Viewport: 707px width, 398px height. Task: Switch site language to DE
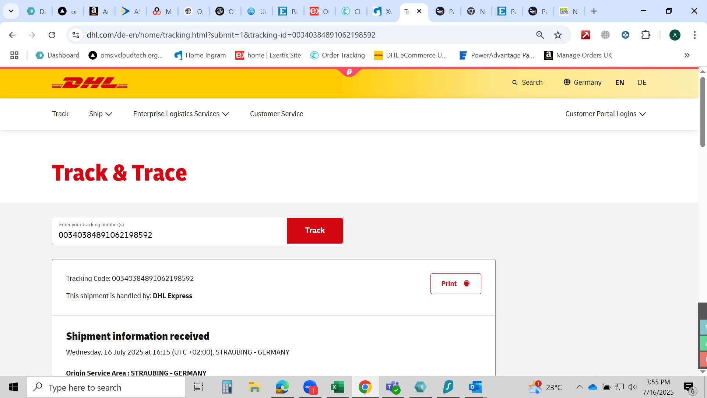click(x=642, y=83)
